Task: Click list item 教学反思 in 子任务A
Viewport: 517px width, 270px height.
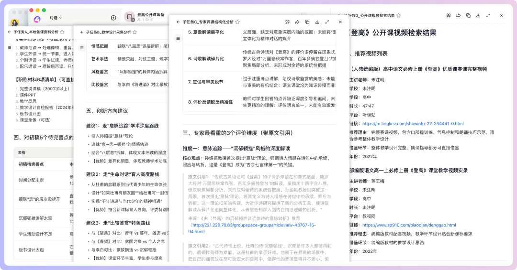Action: [28, 101]
